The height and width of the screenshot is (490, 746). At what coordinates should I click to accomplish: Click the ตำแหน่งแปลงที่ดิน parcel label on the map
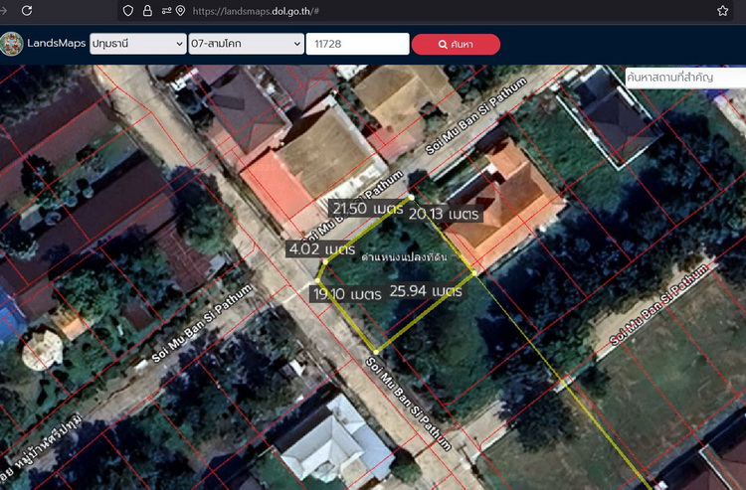(404, 257)
